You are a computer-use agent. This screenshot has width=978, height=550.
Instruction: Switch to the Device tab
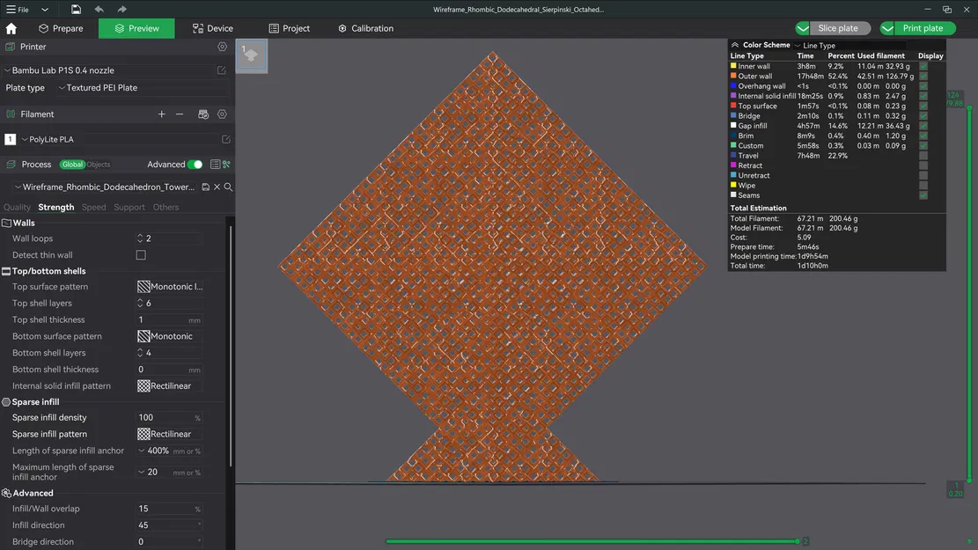(x=213, y=29)
